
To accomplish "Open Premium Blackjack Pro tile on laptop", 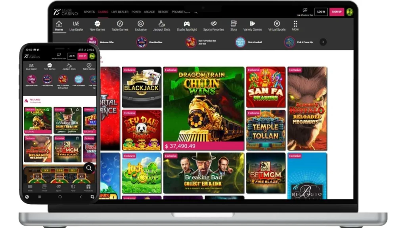I will [142, 87].
